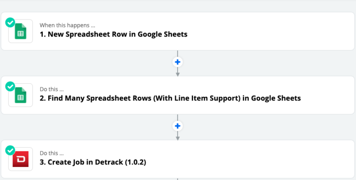Click the red Detrack icon on step 3

pos(21,159)
